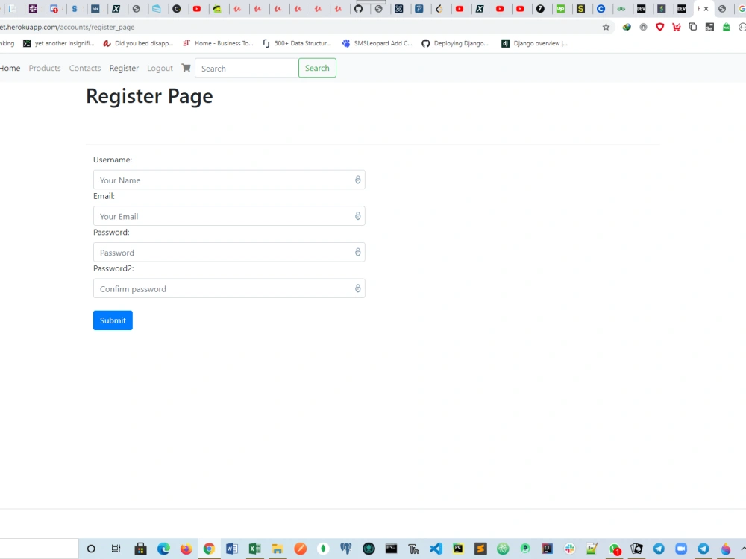Click the browser address bar URL
Image resolution: width=746 pixels, height=559 pixels.
(67, 27)
